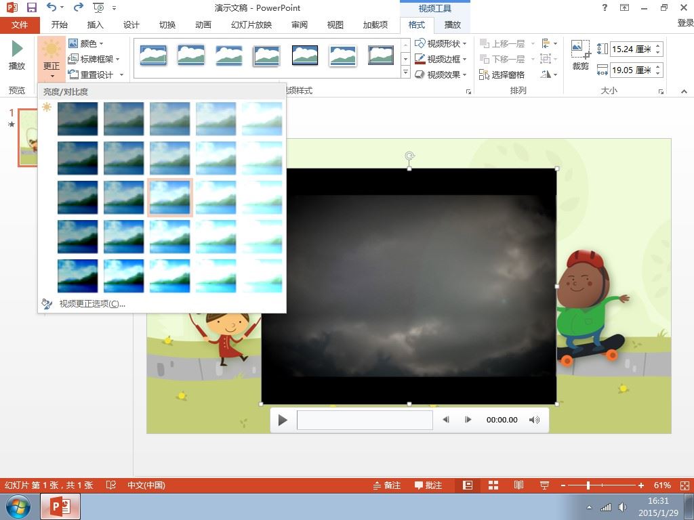
Task: Open the 更正 corrections dropdown
Action: pyautogui.click(x=52, y=60)
